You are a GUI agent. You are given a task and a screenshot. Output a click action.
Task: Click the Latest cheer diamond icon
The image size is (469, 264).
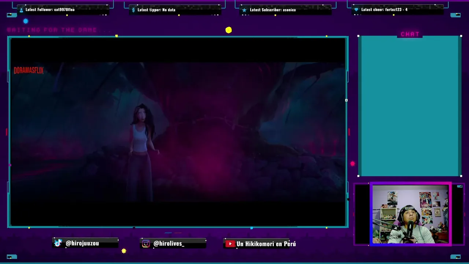point(356,10)
